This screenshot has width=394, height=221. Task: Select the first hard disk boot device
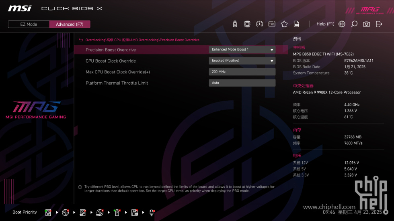point(48,213)
